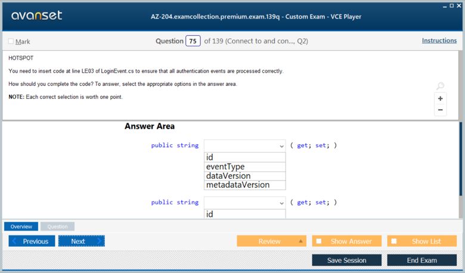This screenshot has width=465, height=273.
Task: Enable the Show List checkbox
Action: coord(394,241)
